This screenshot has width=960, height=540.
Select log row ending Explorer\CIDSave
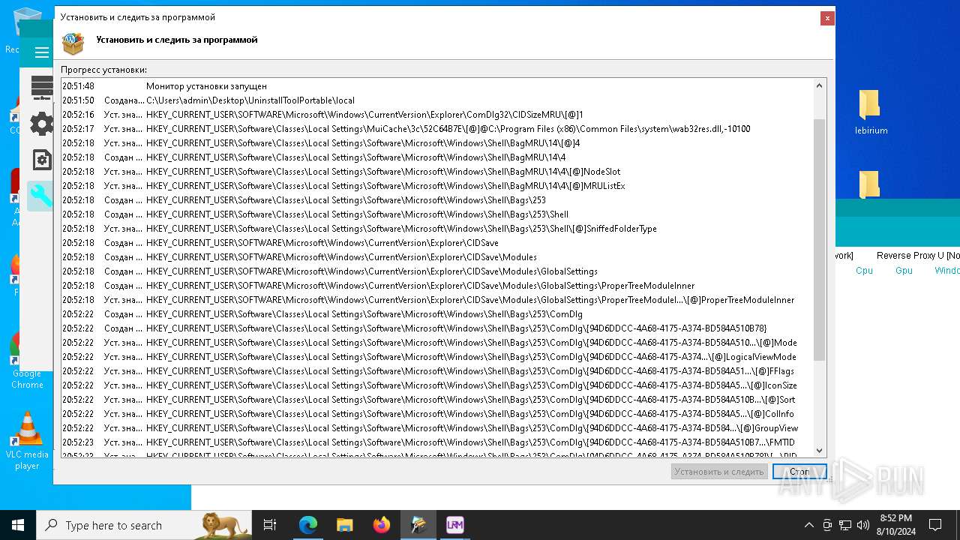pos(436,243)
